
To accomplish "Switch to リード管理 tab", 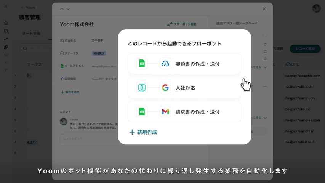I will click(31, 33).
